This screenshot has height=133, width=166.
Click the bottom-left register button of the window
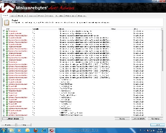(x=8, y=125)
